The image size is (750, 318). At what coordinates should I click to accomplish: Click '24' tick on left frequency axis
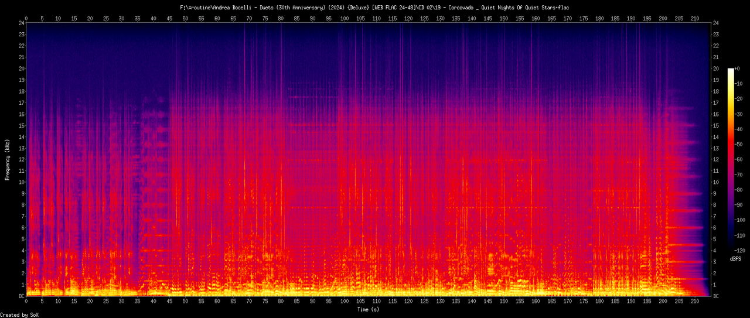tap(22, 23)
